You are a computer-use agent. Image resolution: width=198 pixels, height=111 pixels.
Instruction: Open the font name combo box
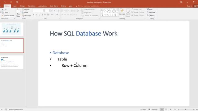click(38, 11)
